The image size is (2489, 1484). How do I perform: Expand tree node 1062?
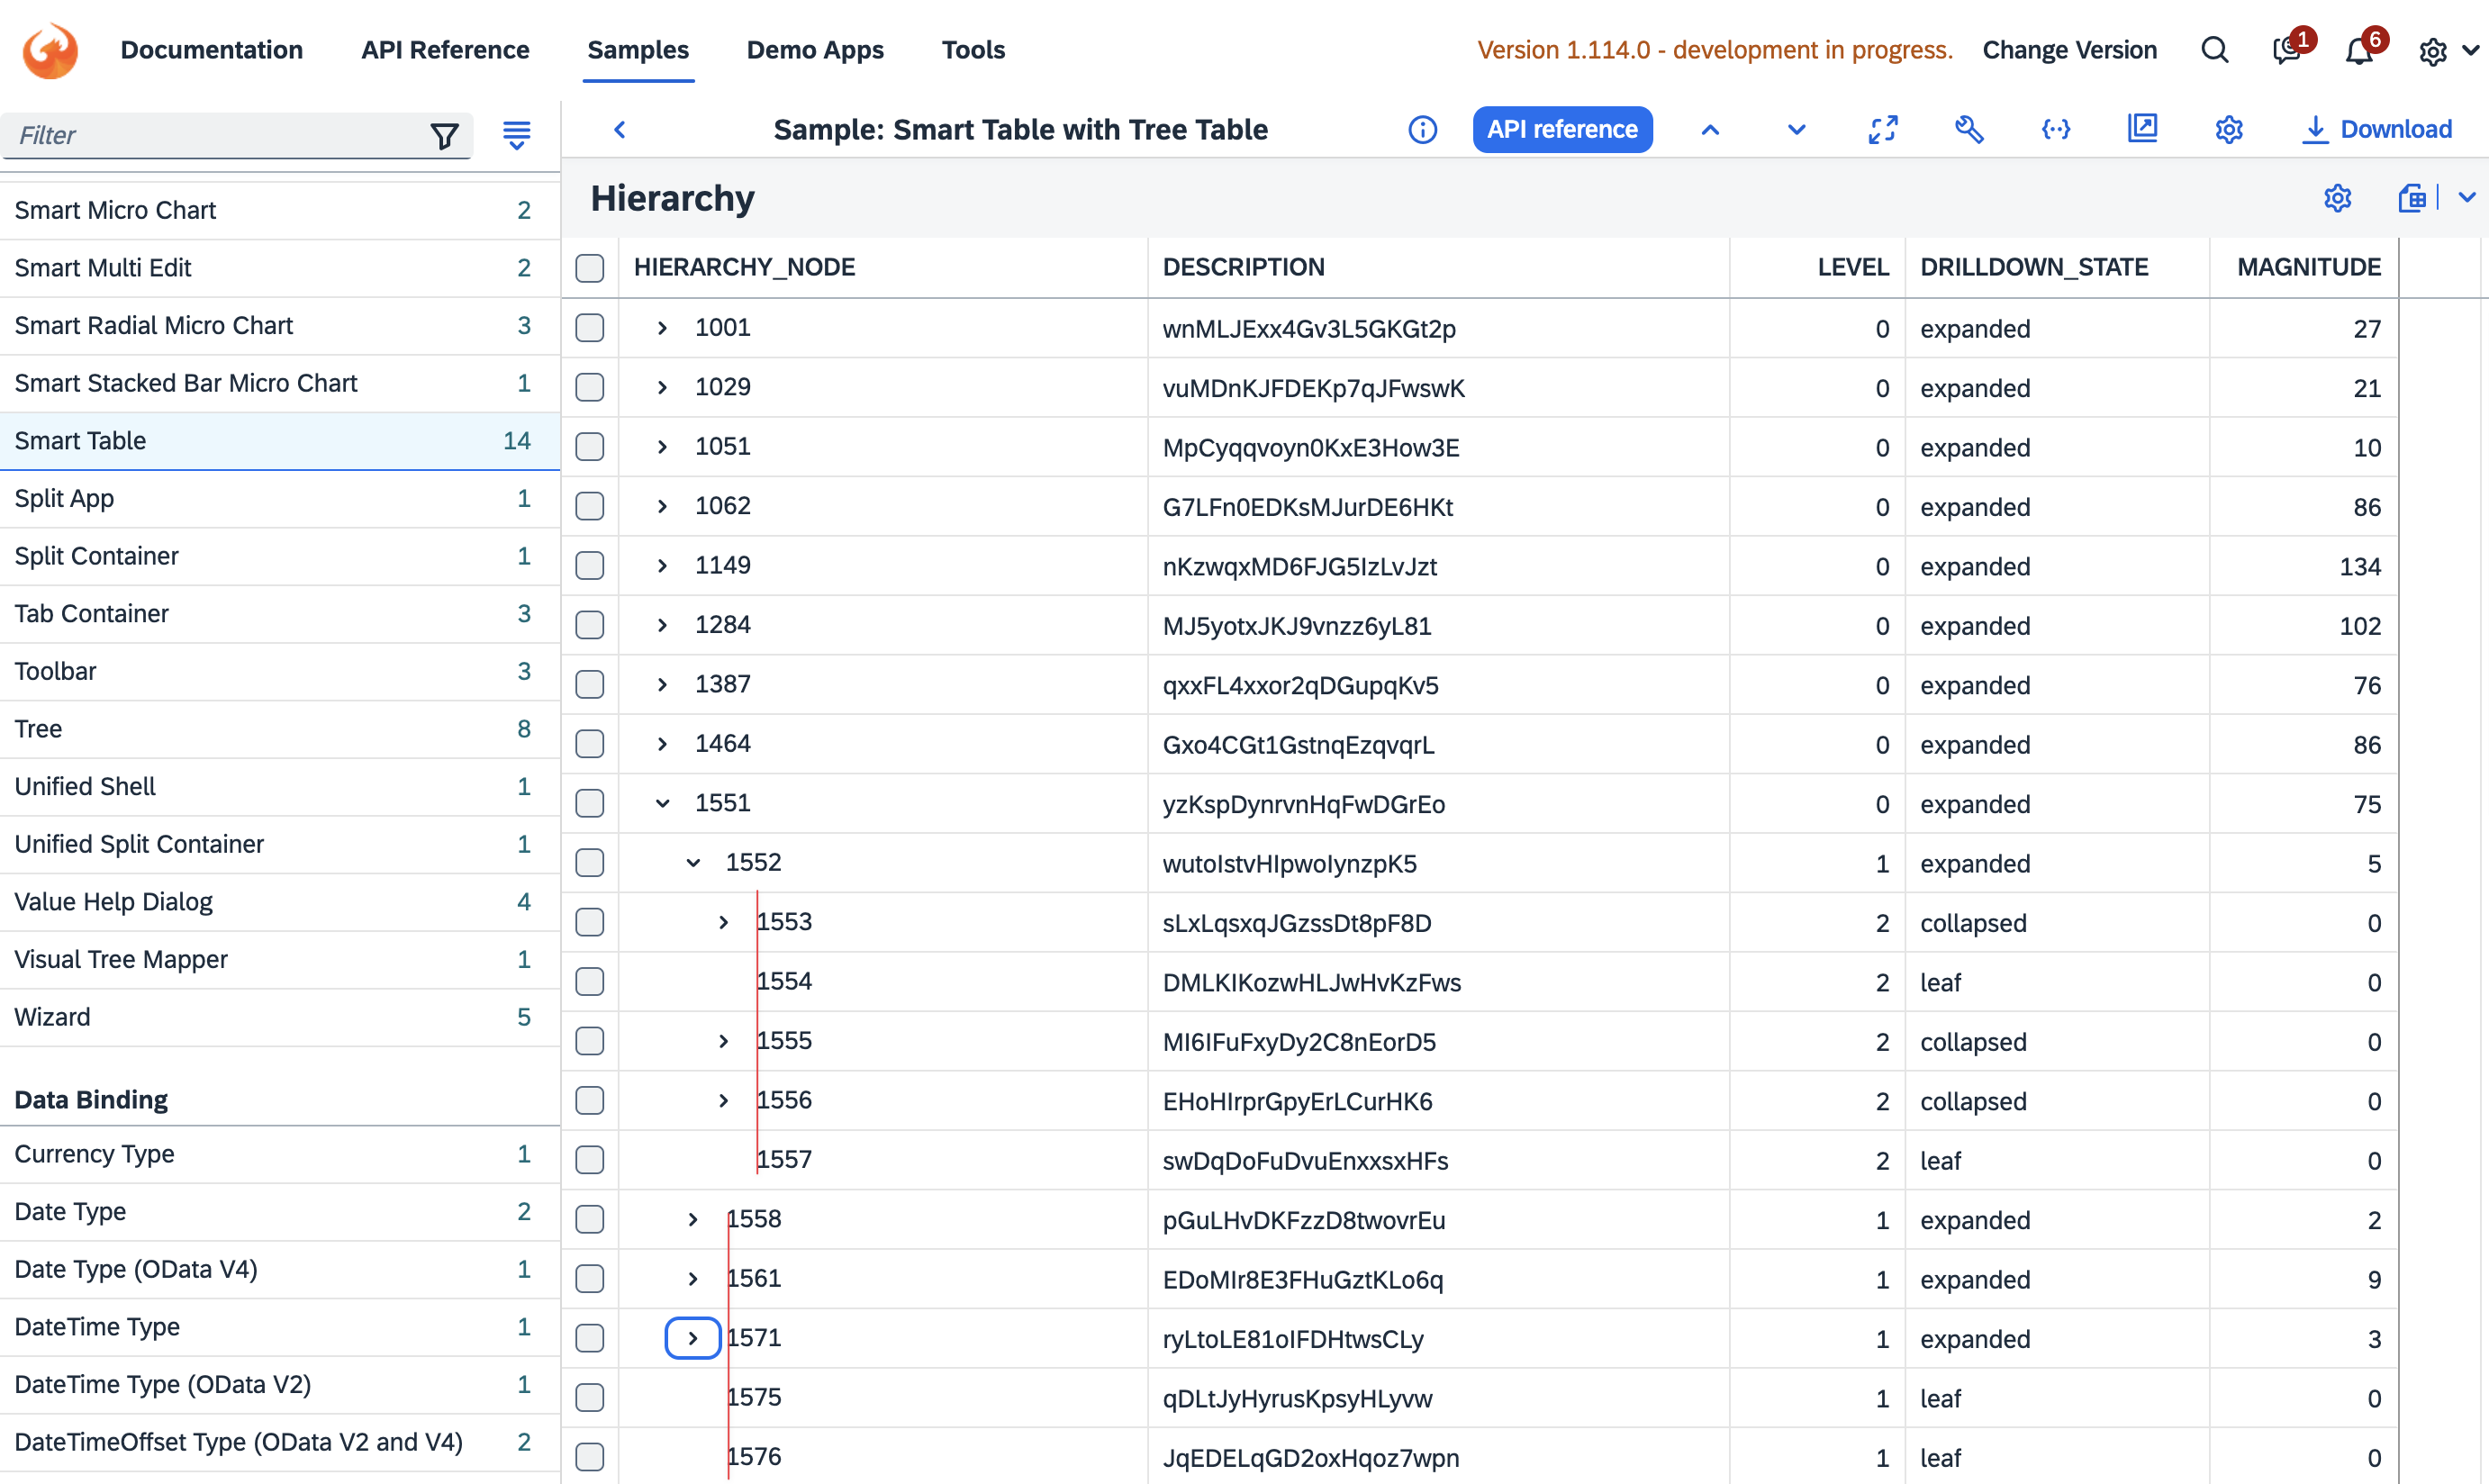[x=661, y=505]
